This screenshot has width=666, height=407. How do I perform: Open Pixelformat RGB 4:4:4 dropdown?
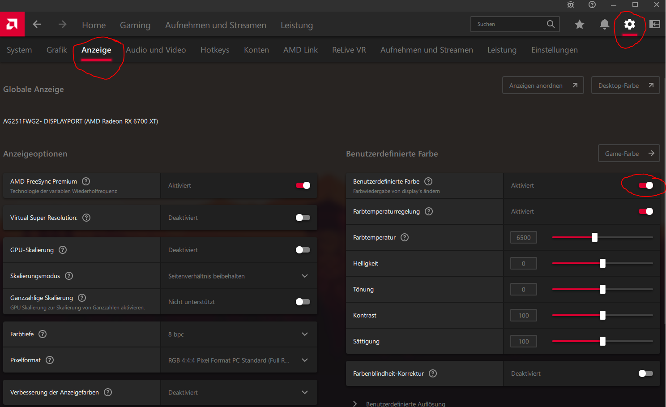[239, 360]
